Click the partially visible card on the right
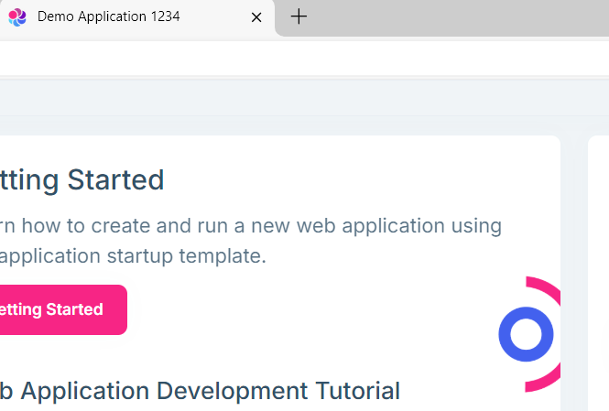 pyautogui.click(x=598, y=275)
